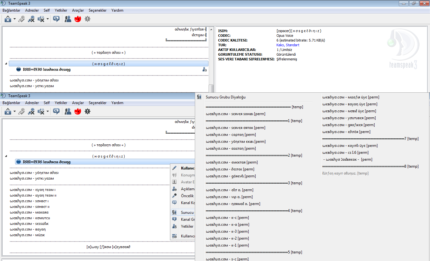Collapse the (нσѕgєℓ∂ιηιz) channel in bottom window

pyautogui.click(x=6, y=156)
